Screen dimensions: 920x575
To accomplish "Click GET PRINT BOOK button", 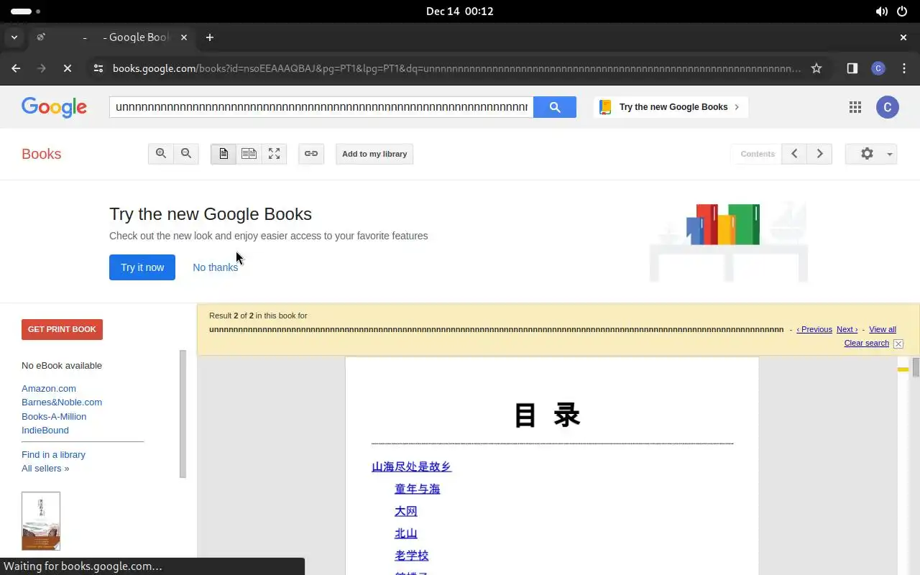I will click(x=62, y=329).
